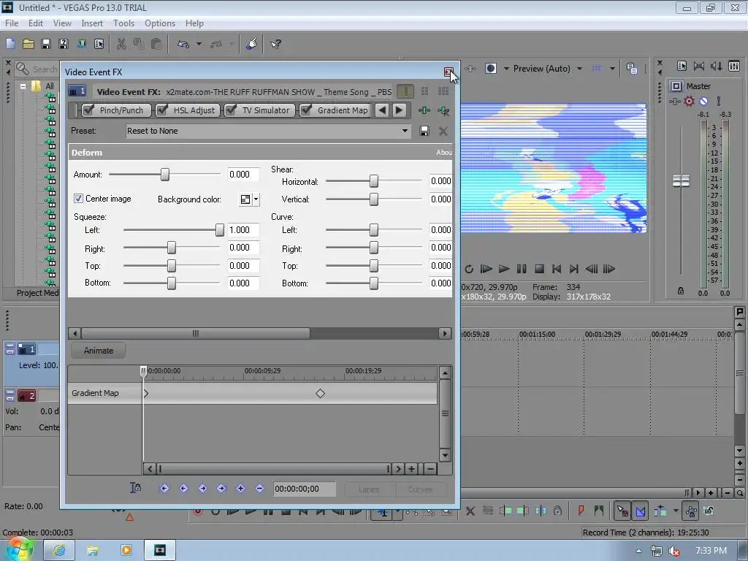This screenshot has width=748, height=561.
Task: Toggle the Pinch/Punch effect checkbox
Action: 88,110
